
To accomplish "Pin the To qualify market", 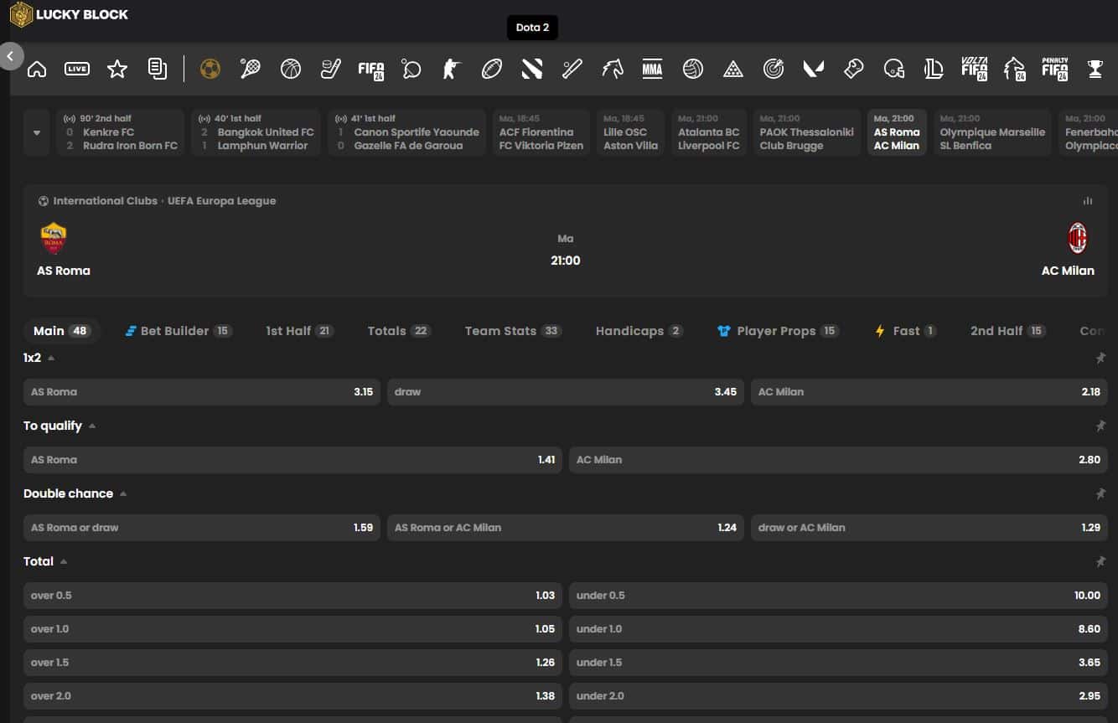I will pyautogui.click(x=1100, y=426).
